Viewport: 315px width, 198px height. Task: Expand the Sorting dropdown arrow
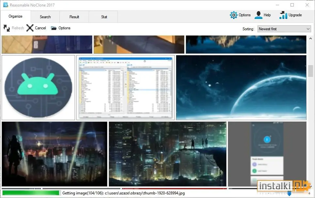click(x=308, y=29)
